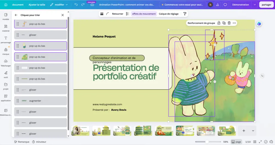Screen dimensions: 275x145
Task: Select effets de mouvement tab
Action: (144, 14)
